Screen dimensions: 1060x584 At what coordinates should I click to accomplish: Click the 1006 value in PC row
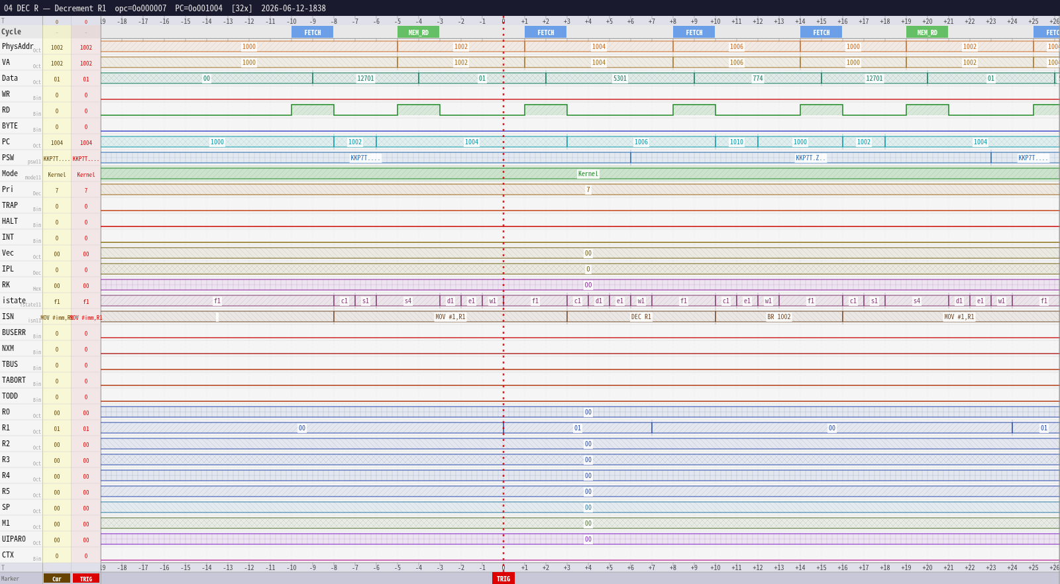tap(641, 142)
